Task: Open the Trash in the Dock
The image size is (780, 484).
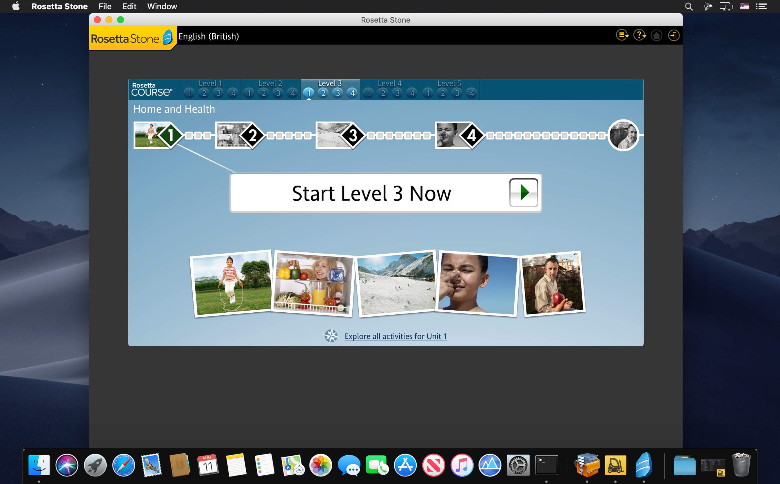Action: (741, 465)
